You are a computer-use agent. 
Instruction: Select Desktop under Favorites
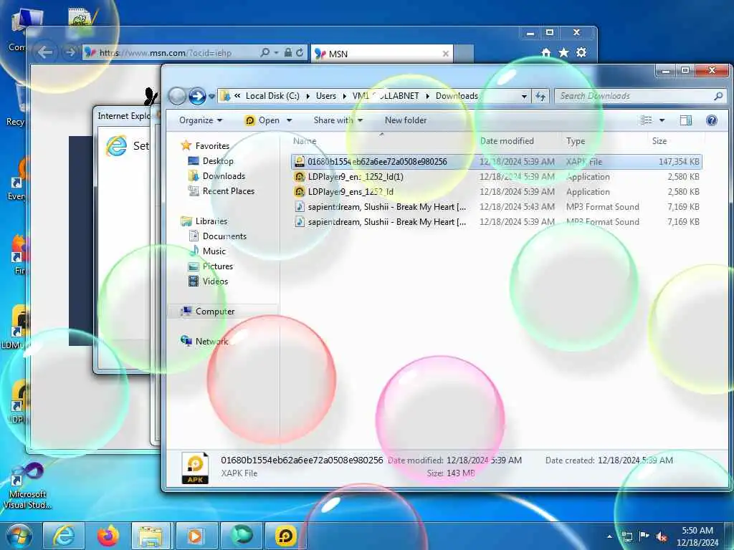click(x=218, y=161)
